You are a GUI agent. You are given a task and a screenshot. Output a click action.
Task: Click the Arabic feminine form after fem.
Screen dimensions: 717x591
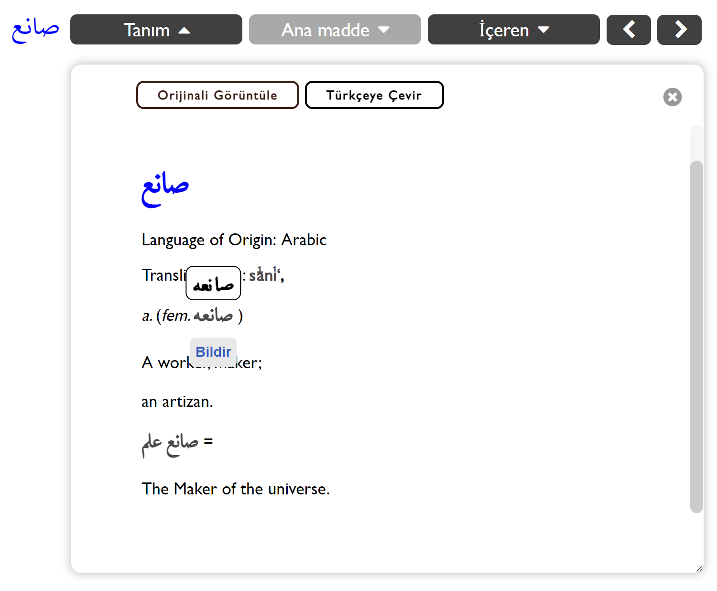pyautogui.click(x=213, y=316)
